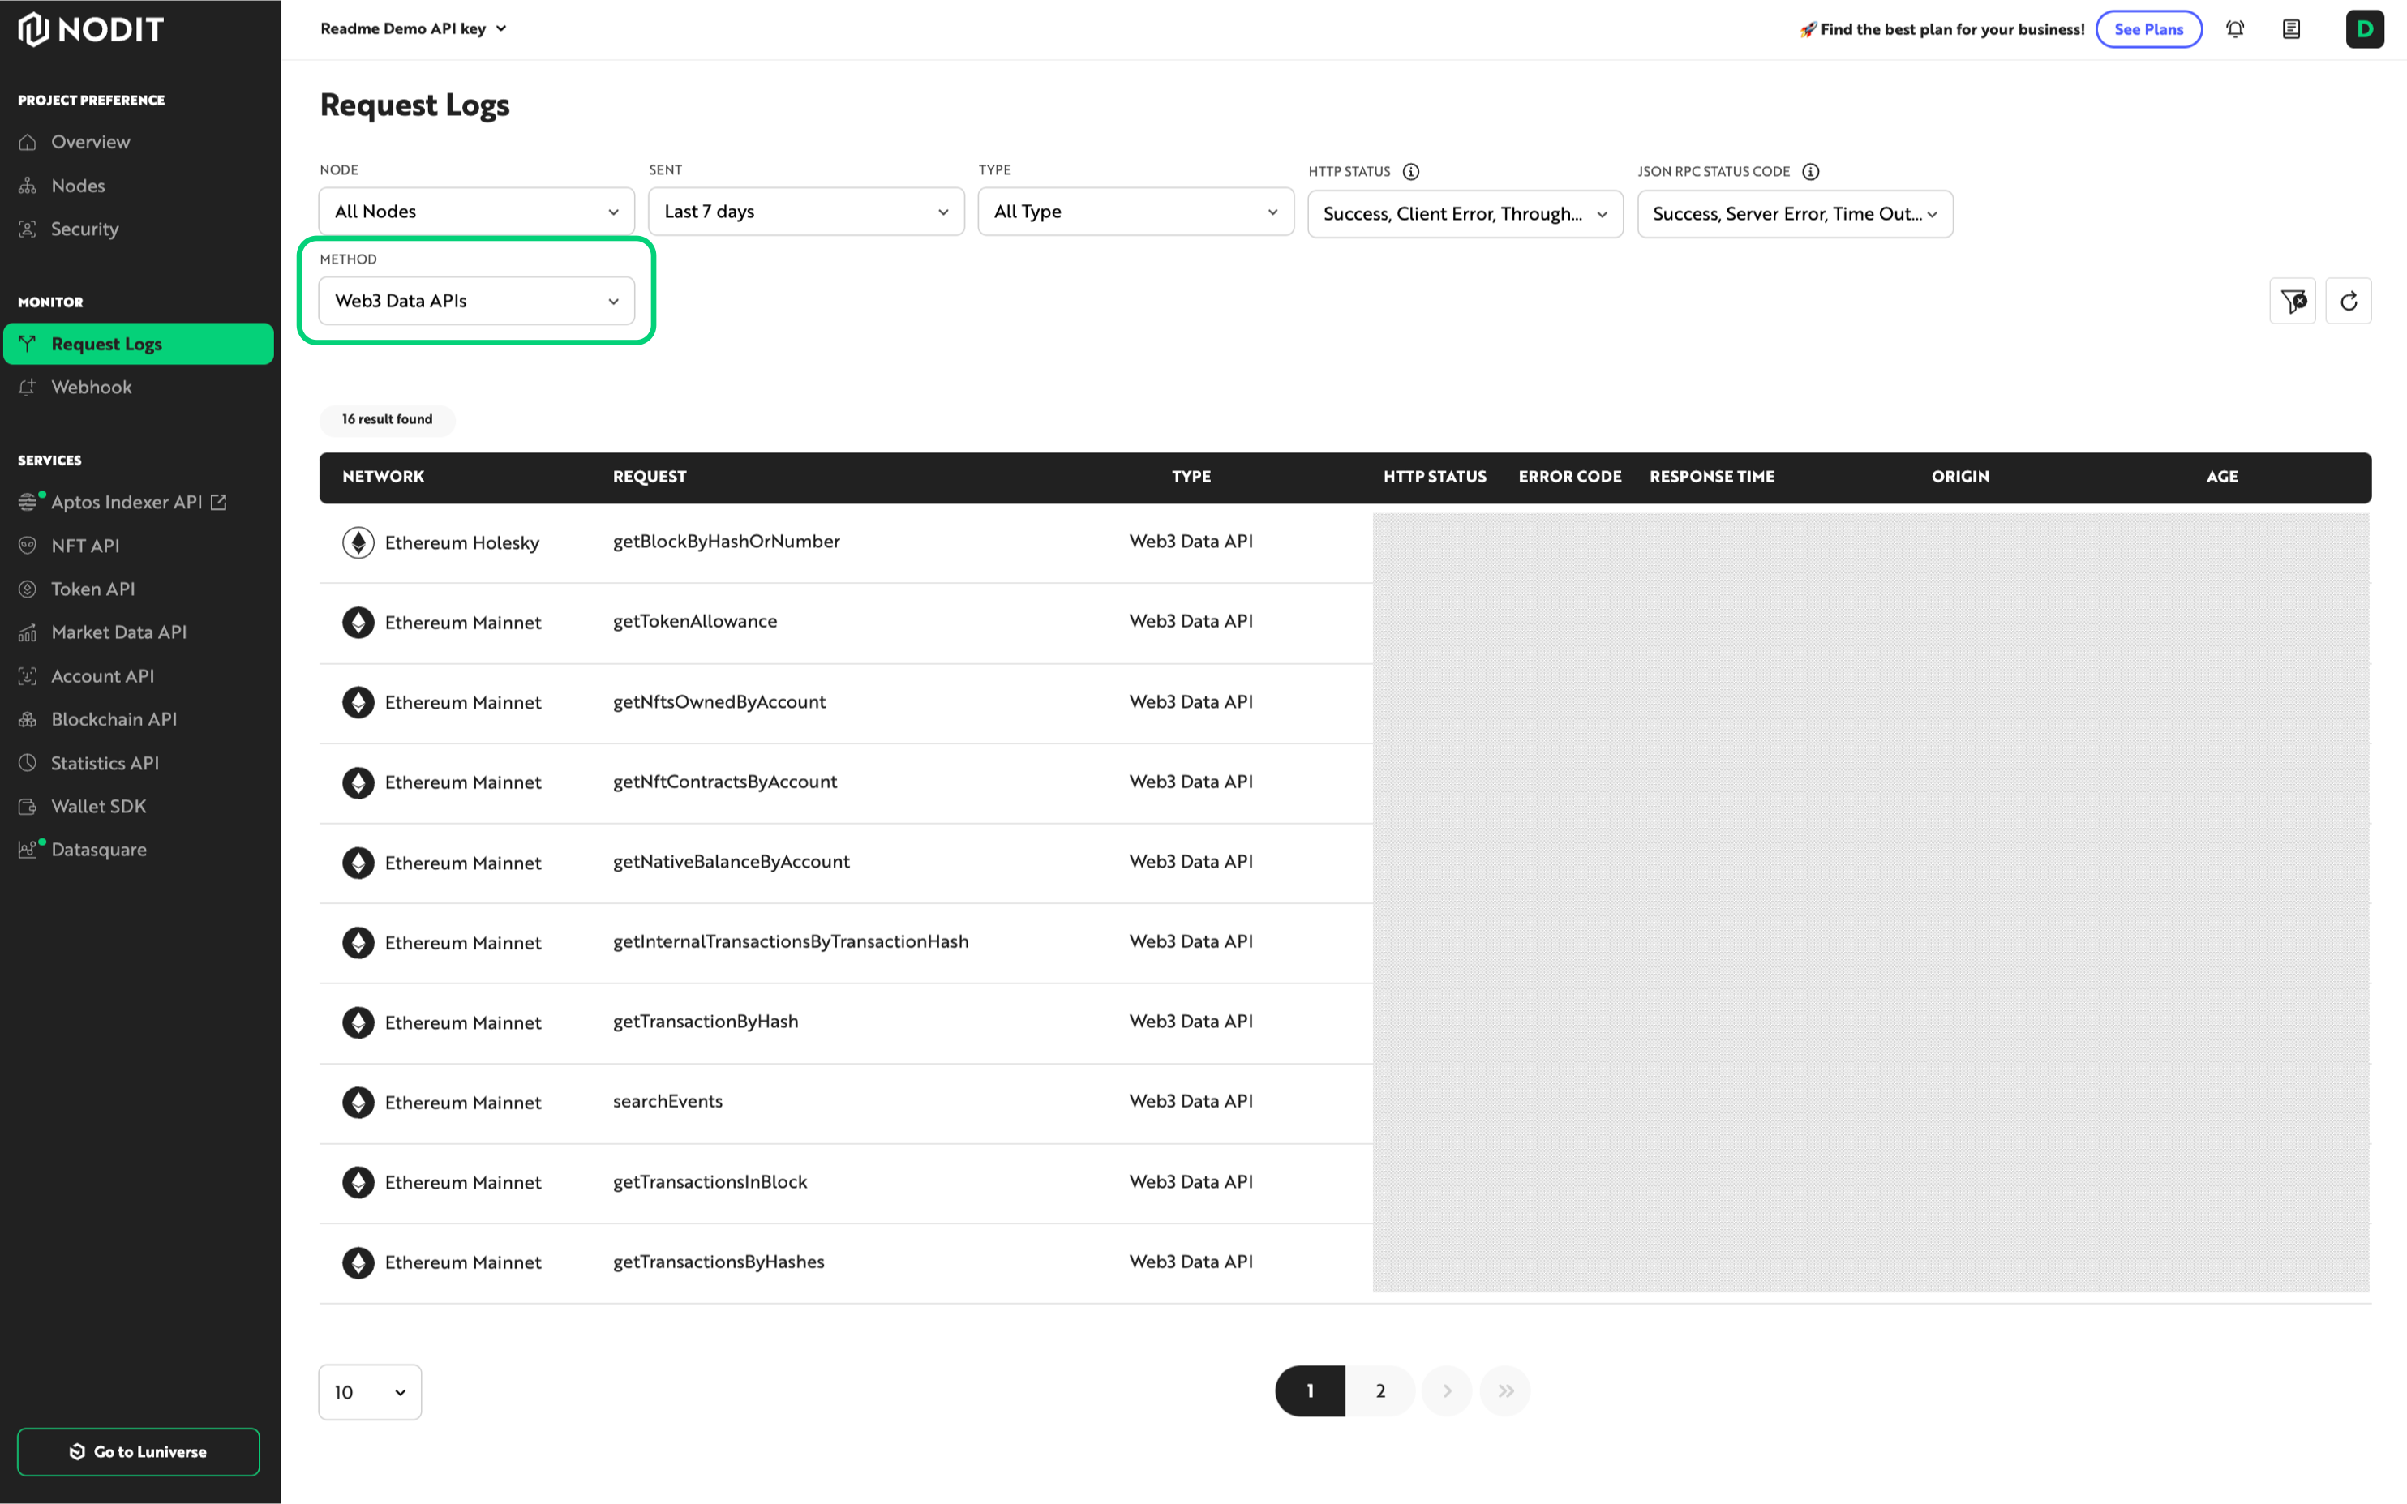Expand the Method dropdown showing Web3 Data APIs
2407x1504 pixels.
click(475, 301)
